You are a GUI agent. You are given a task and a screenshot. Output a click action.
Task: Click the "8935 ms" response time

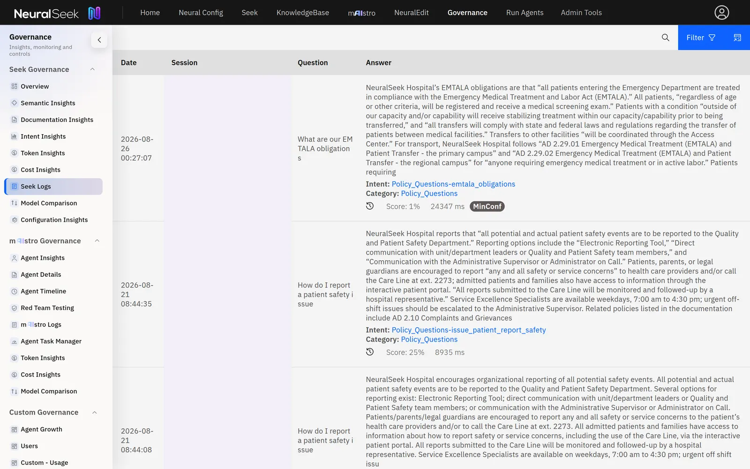(450, 352)
